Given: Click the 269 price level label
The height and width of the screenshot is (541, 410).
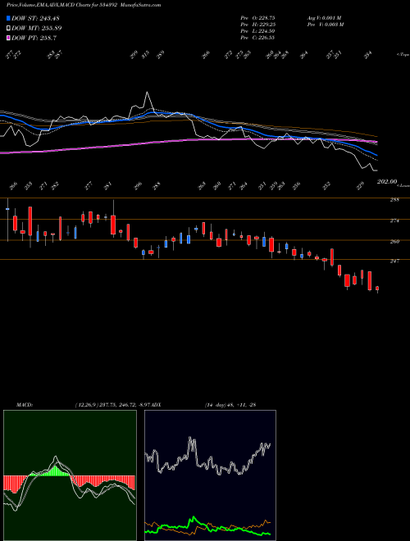Looking at the screenshot, I should 394,242.
